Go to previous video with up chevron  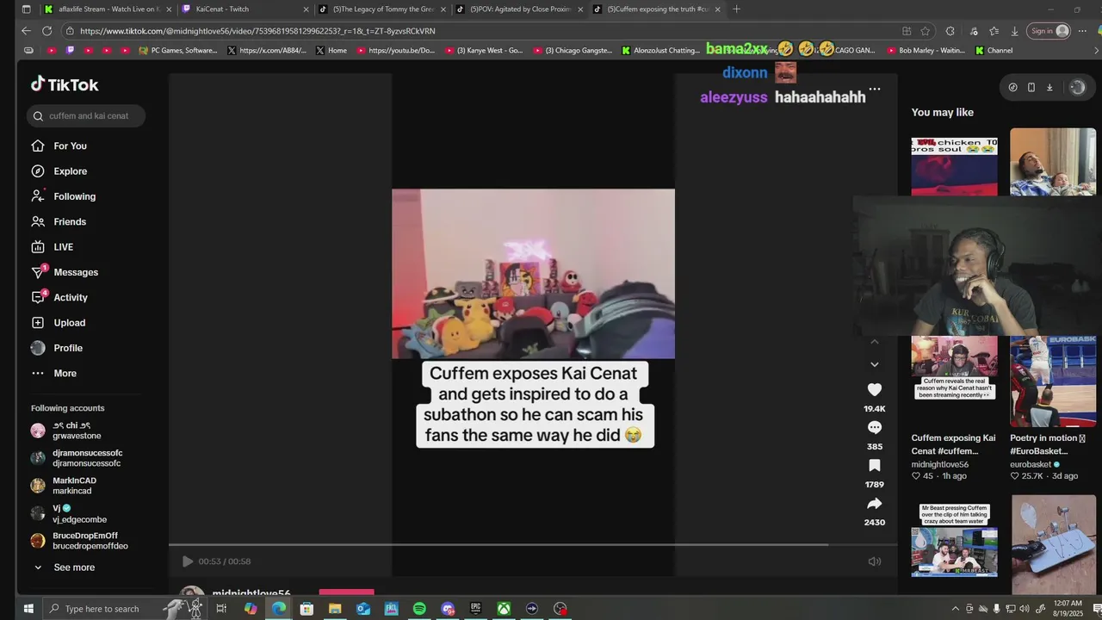click(x=874, y=342)
